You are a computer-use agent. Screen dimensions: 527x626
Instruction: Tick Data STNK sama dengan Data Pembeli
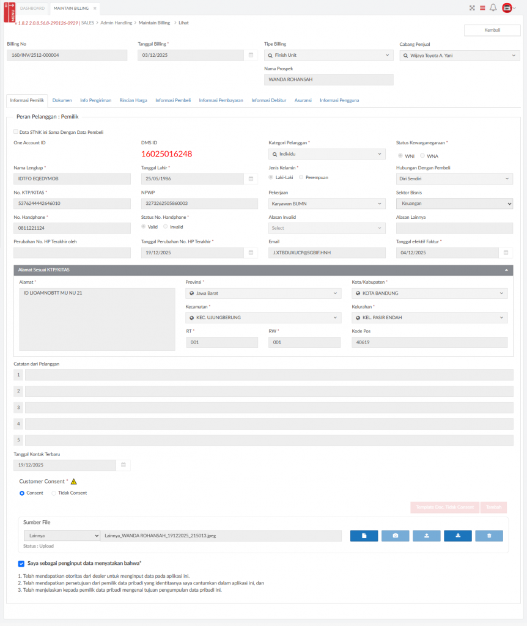(16, 131)
